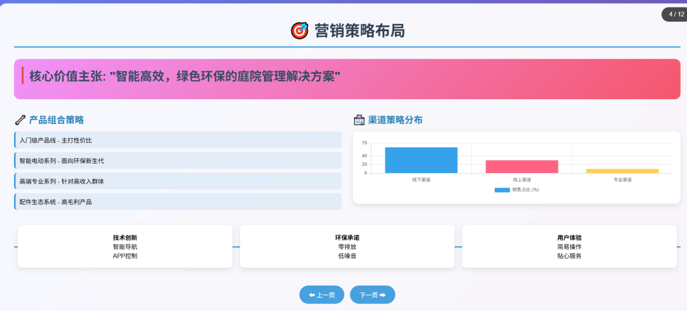Click the APP控制 text line
687x311 pixels.
tap(125, 256)
